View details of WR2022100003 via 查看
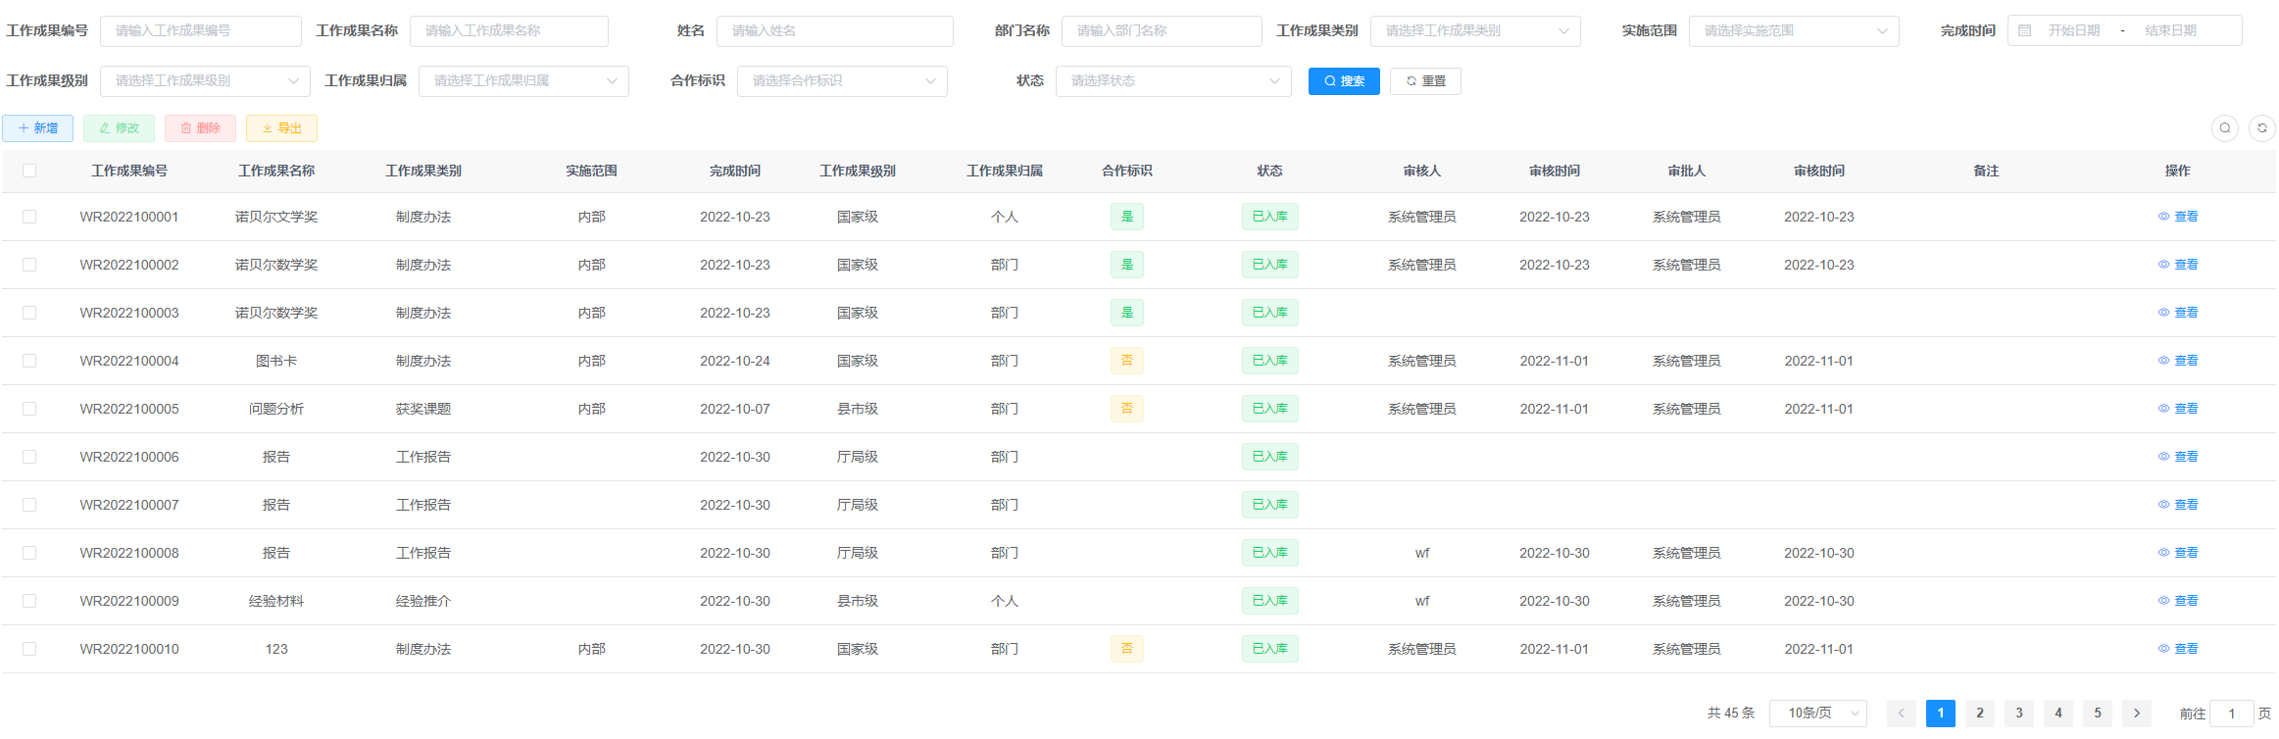The image size is (2279, 739). pyautogui.click(x=2177, y=313)
